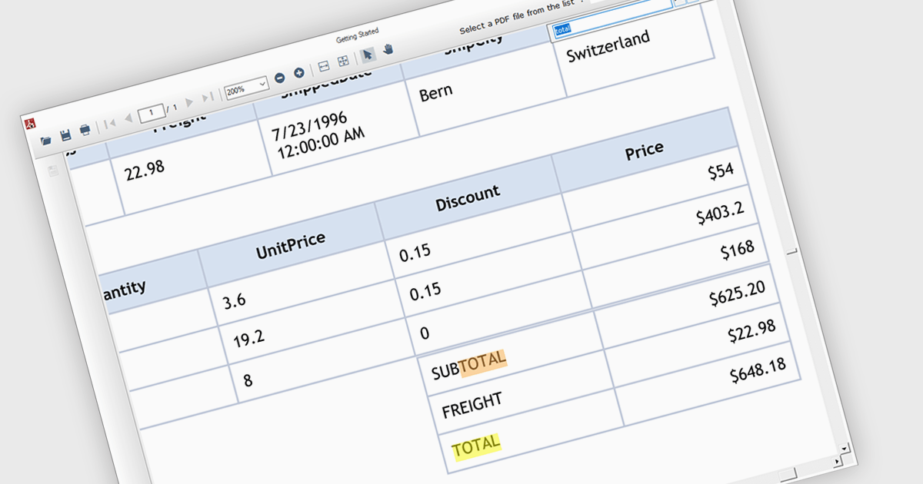Click the Save (floppy disk) icon
Screen dimensions: 923x484
click(66, 134)
